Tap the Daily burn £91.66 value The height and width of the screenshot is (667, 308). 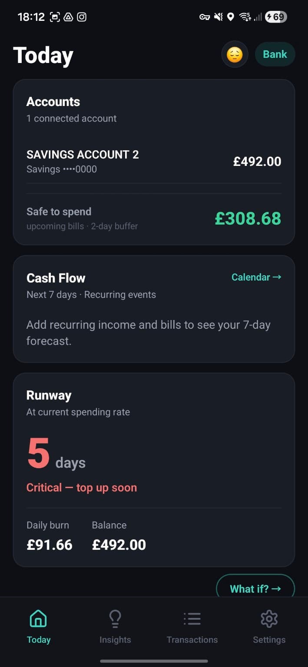click(50, 545)
